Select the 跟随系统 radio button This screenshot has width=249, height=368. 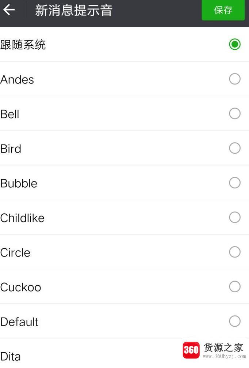(235, 44)
